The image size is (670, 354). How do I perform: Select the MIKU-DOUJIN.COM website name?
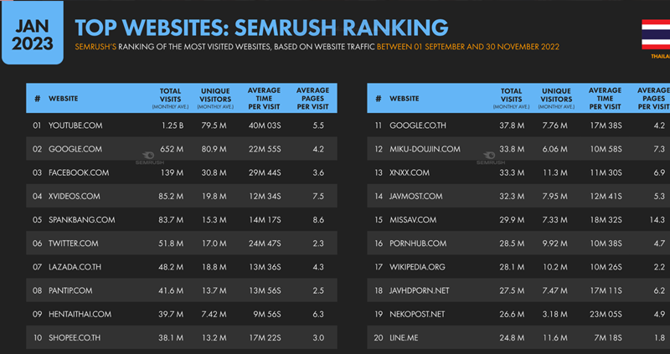pyautogui.click(x=425, y=149)
